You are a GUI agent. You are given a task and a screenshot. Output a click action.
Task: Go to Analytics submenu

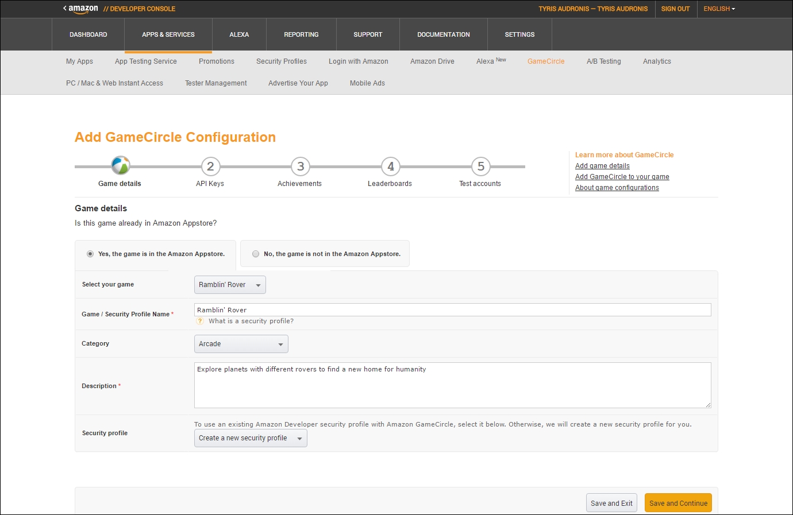coord(657,61)
